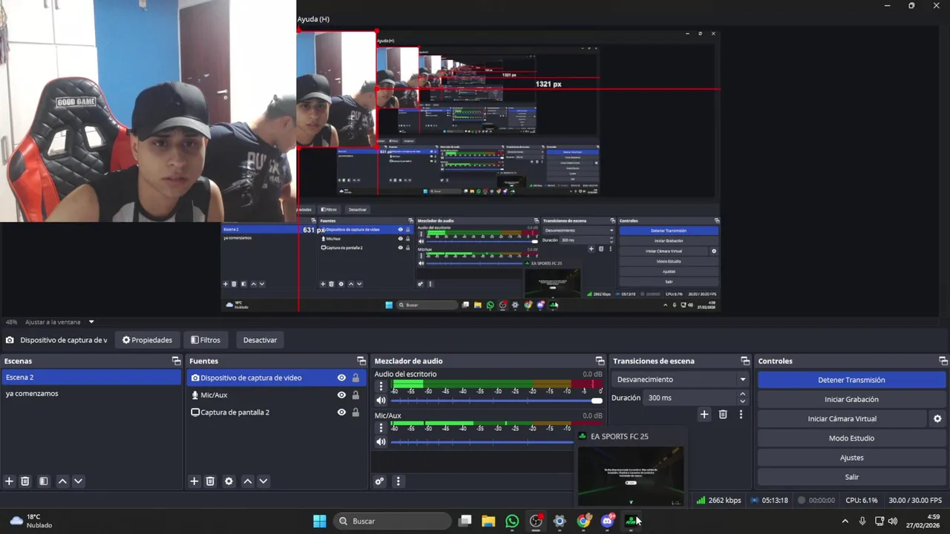
Task: Increase transition duration with up arrow
Action: [x=742, y=394]
